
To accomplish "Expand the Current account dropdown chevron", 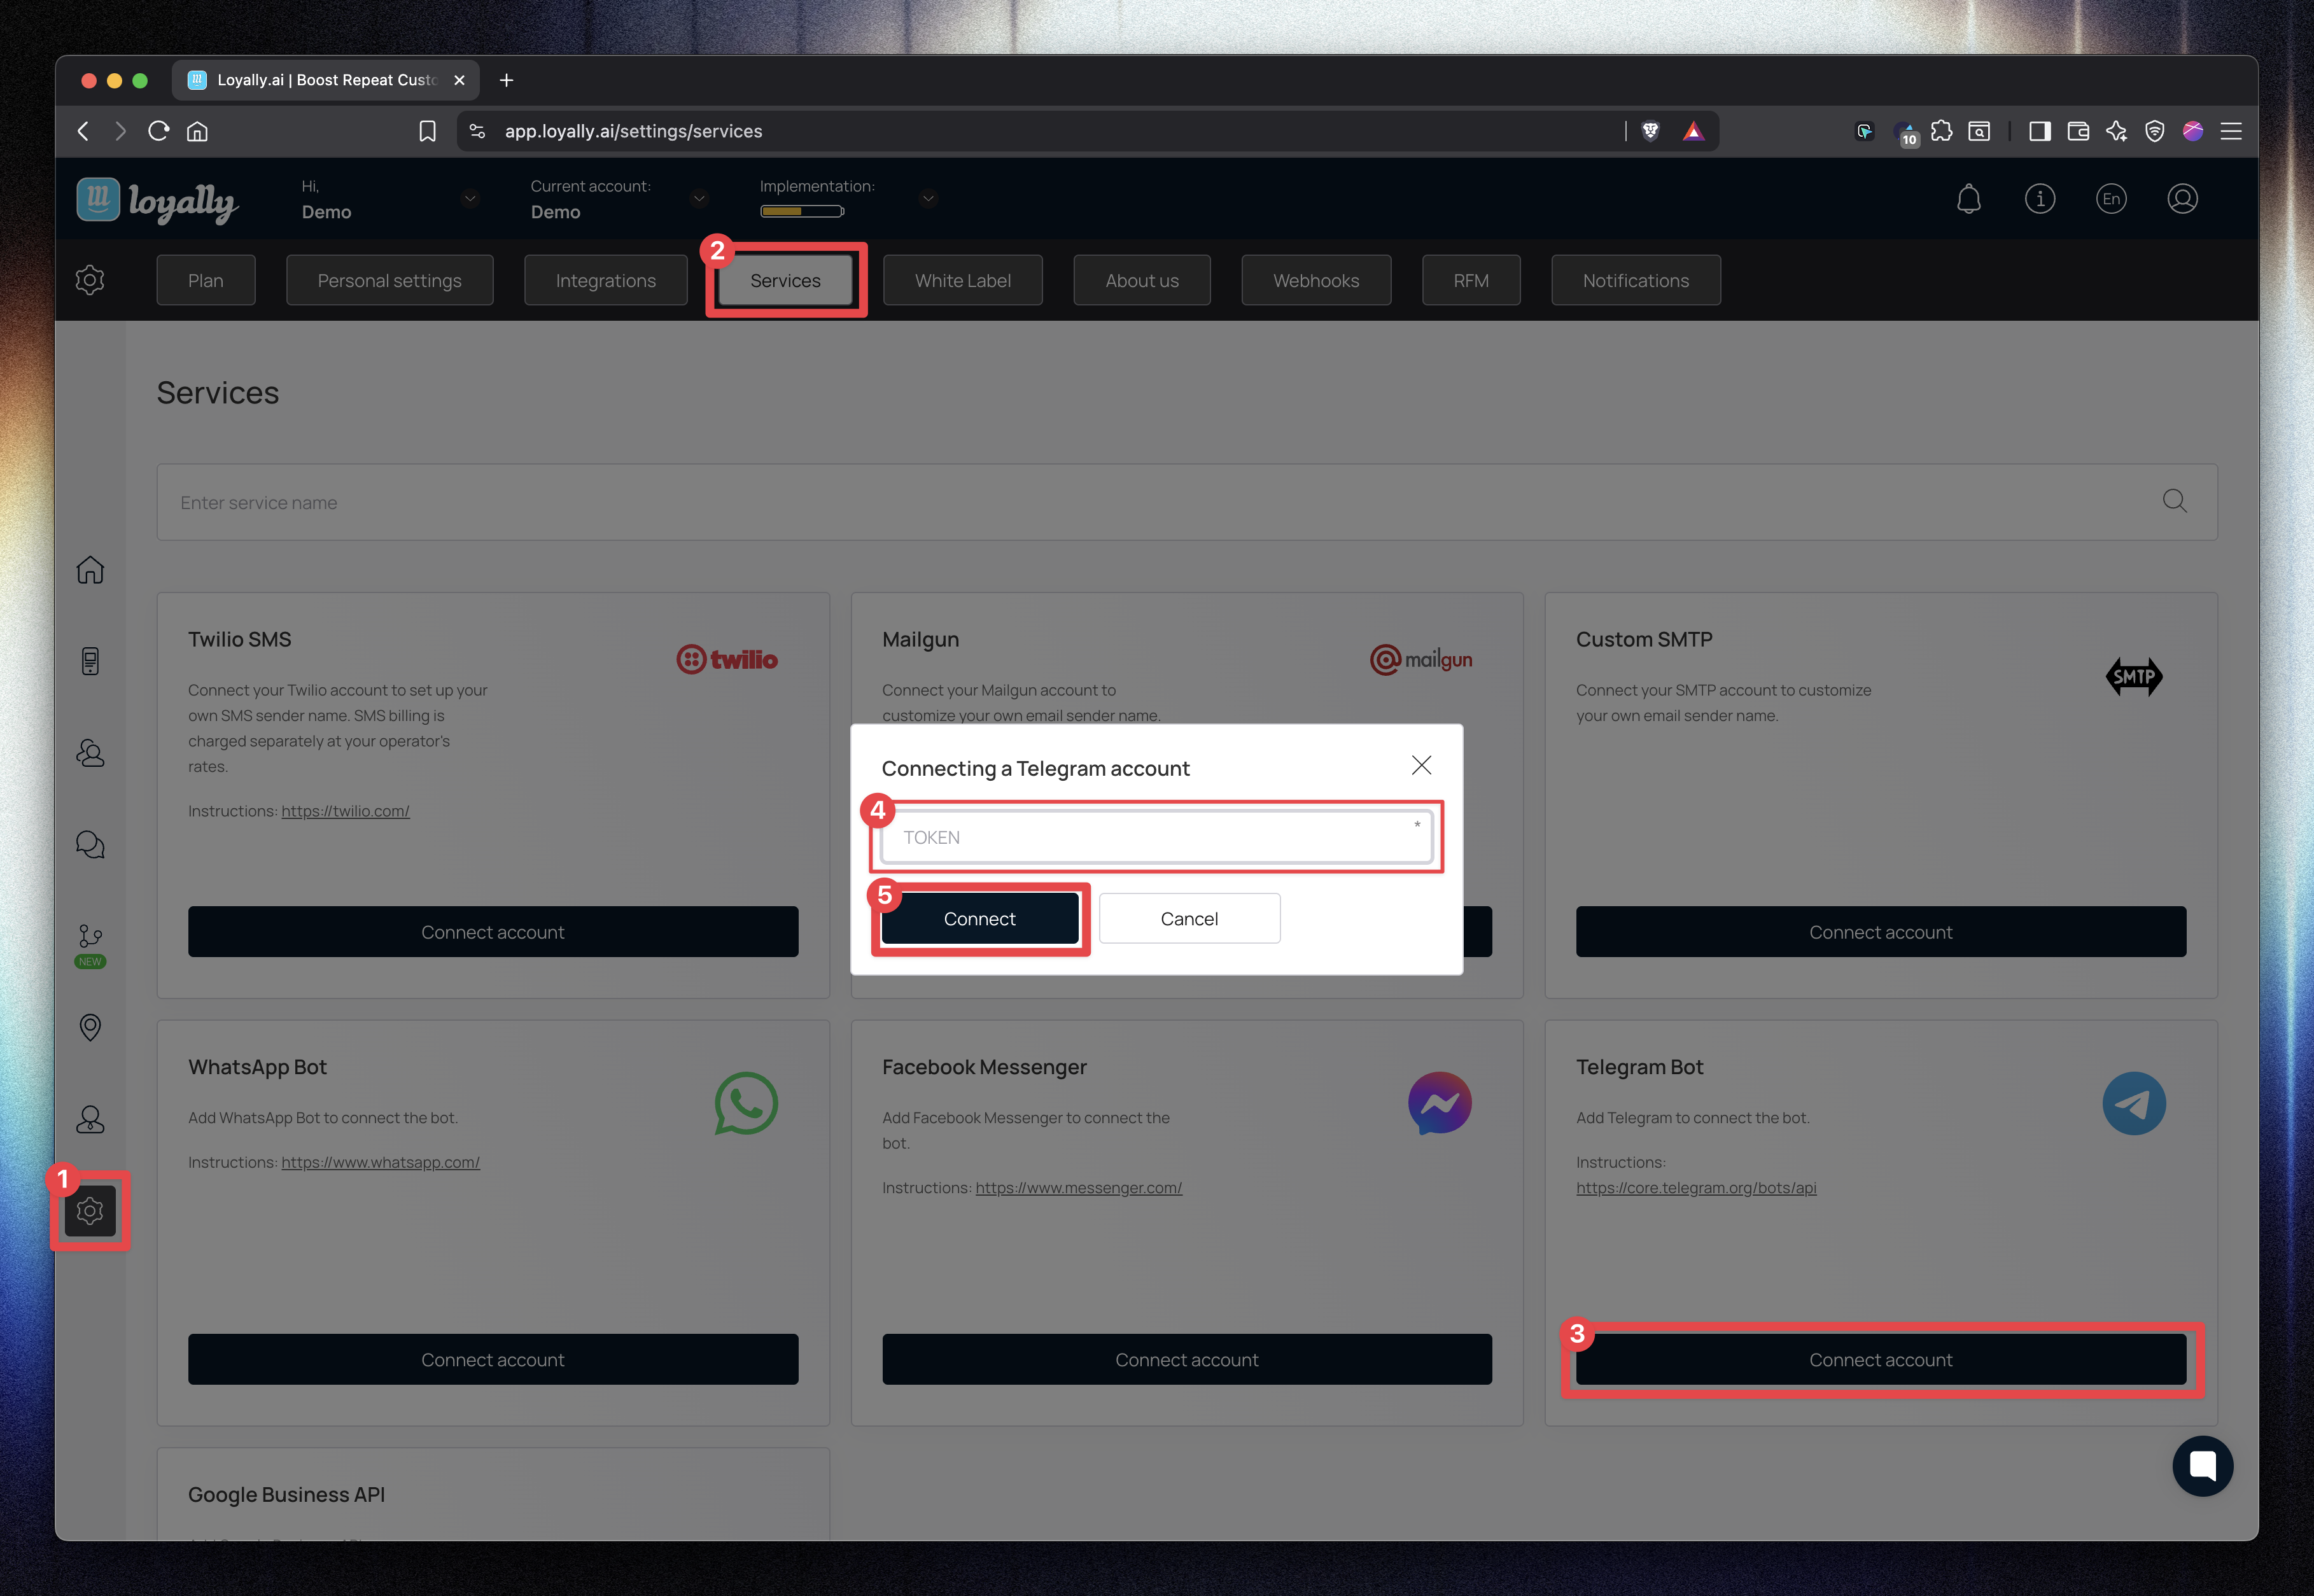I will pos(699,198).
